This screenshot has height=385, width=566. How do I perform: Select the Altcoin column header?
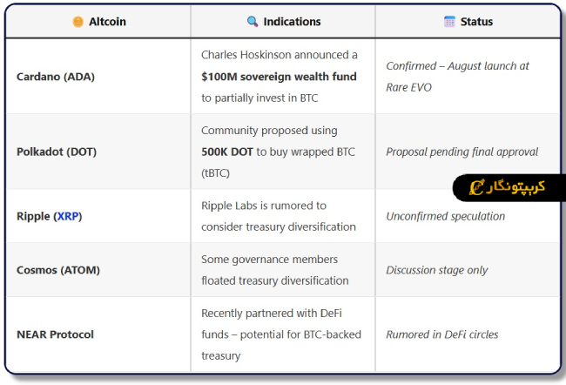[x=107, y=22]
